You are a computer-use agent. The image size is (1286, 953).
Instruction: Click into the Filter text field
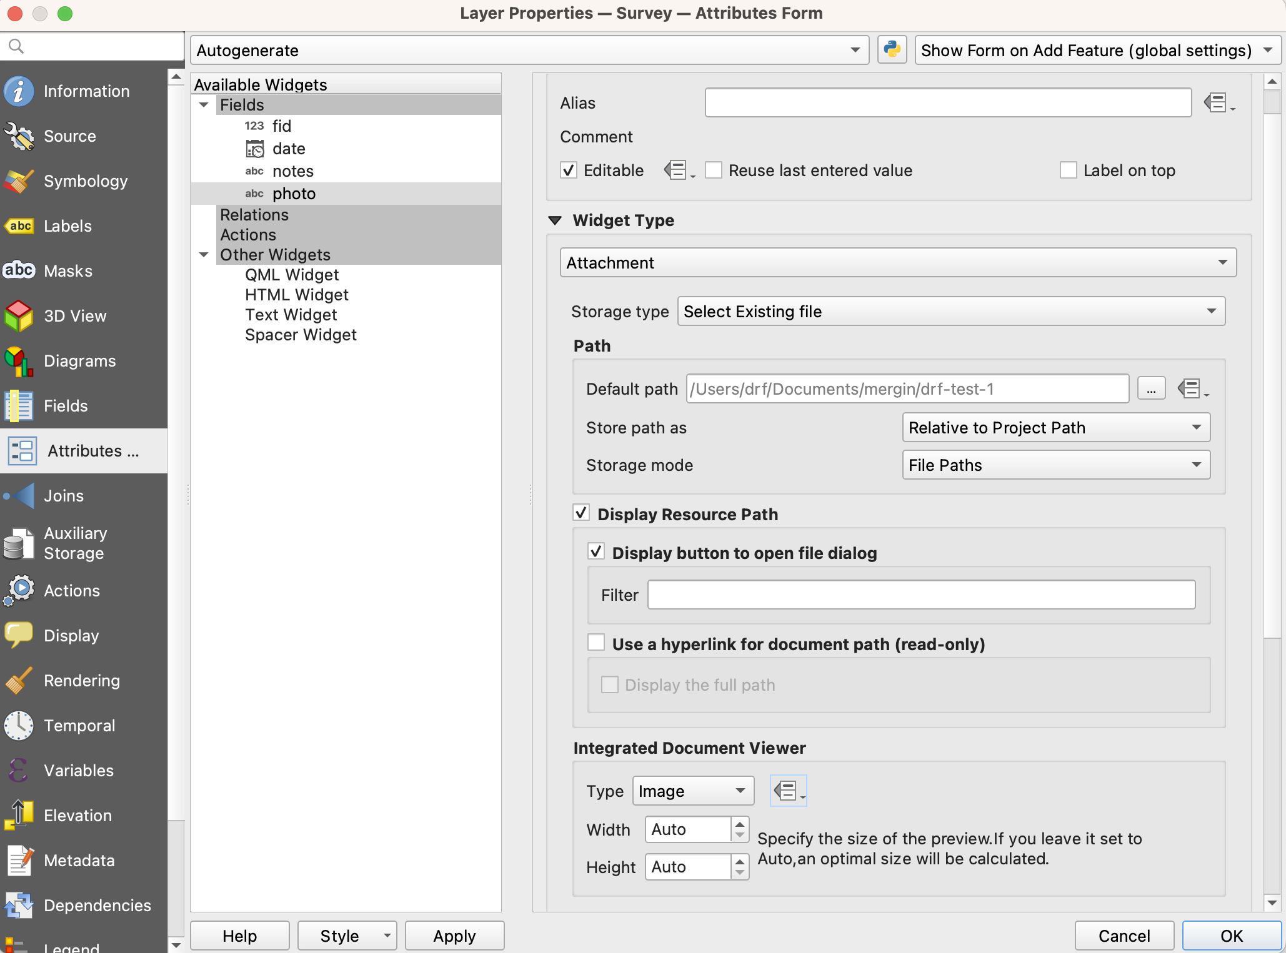pos(921,595)
